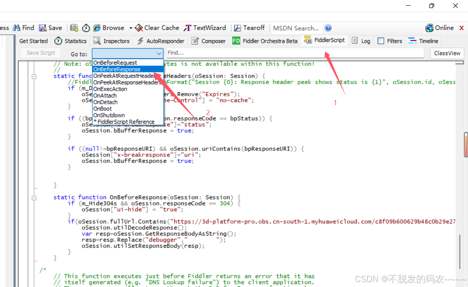
Task: Open TextWizard tool
Action: pyautogui.click(x=205, y=28)
